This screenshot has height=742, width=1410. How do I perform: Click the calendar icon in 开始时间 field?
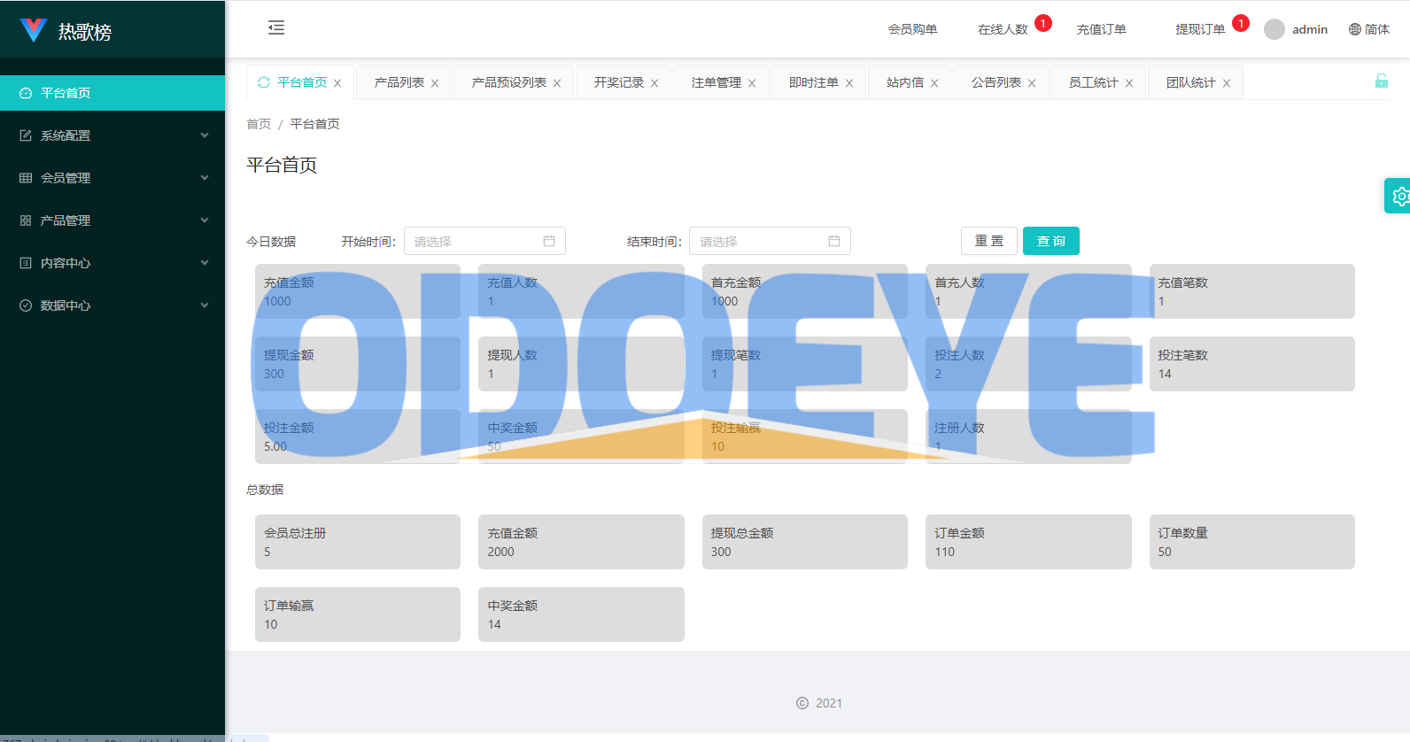(549, 241)
